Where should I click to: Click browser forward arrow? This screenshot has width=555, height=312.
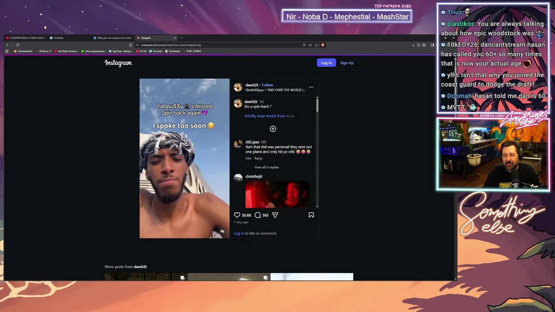[x=12, y=45]
